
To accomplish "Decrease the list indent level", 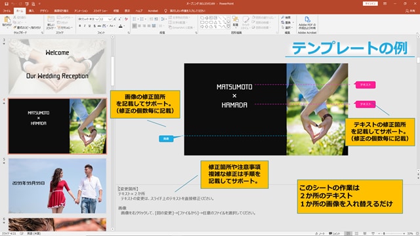I will pos(151,19).
